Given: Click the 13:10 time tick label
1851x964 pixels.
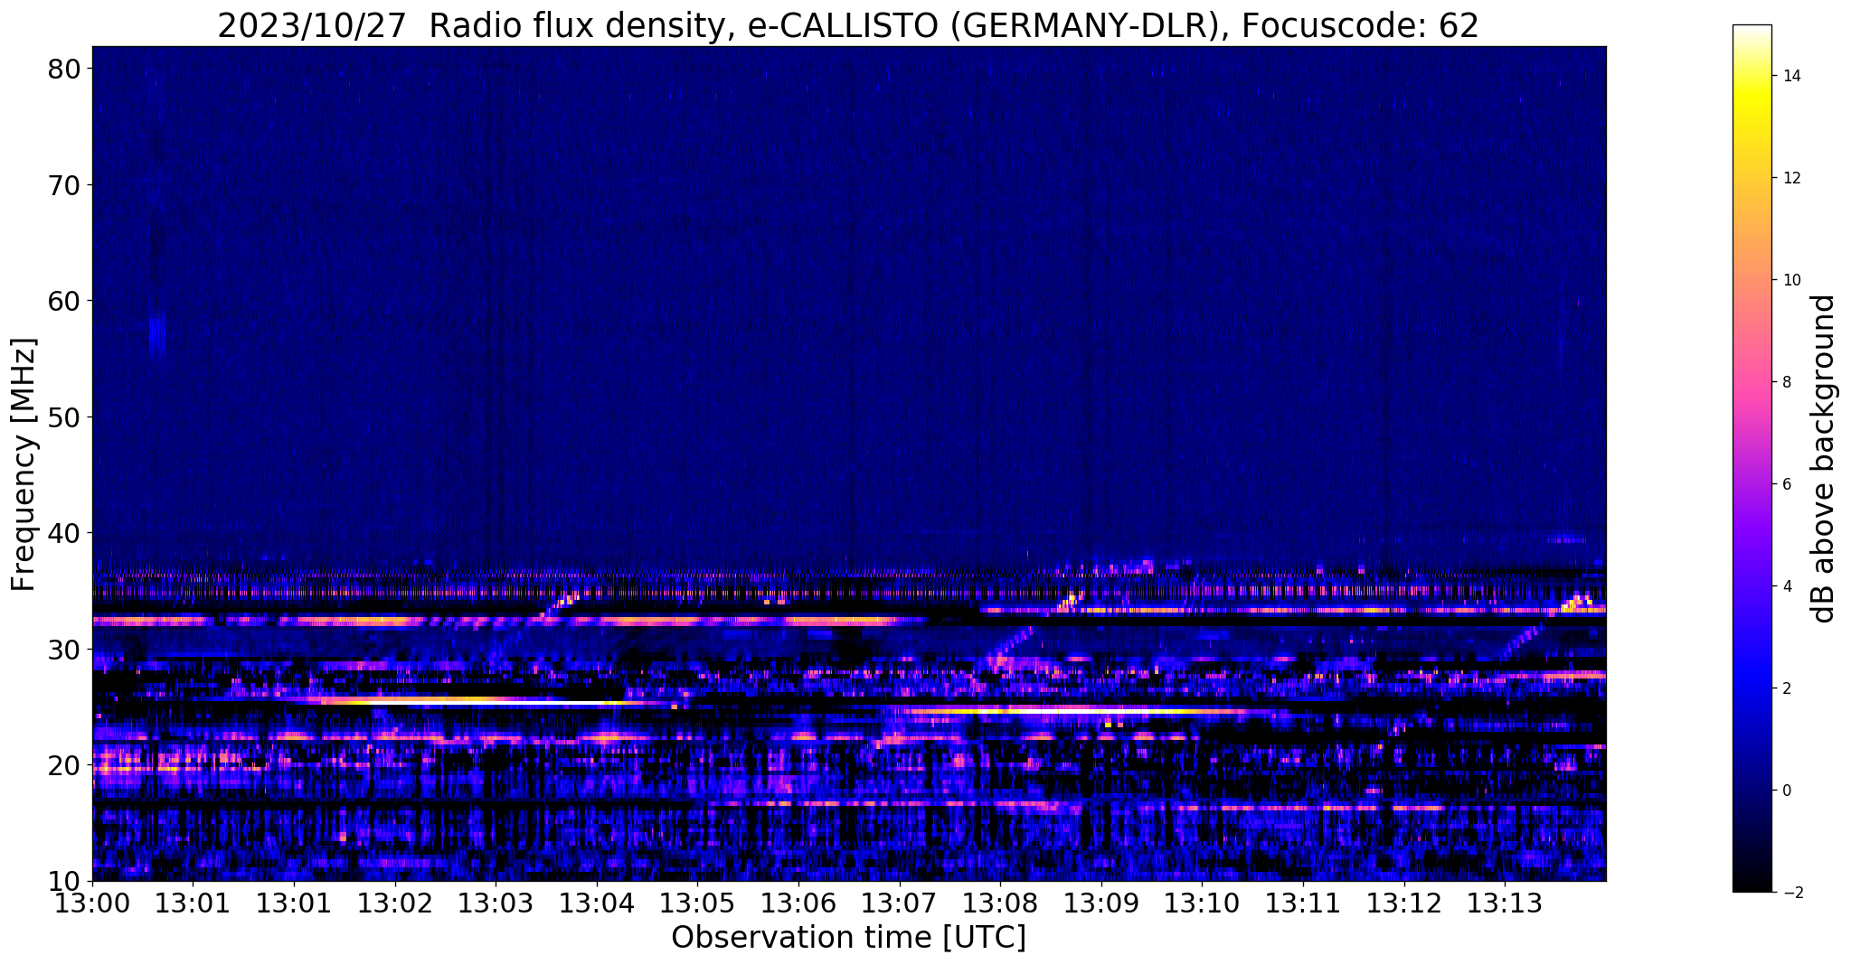Looking at the screenshot, I should (1202, 903).
